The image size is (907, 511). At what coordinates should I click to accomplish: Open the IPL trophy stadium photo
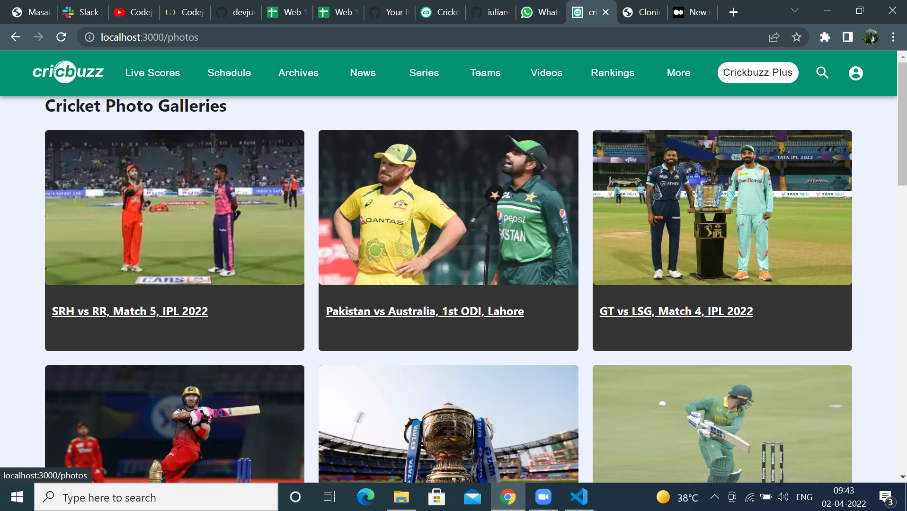[448, 424]
